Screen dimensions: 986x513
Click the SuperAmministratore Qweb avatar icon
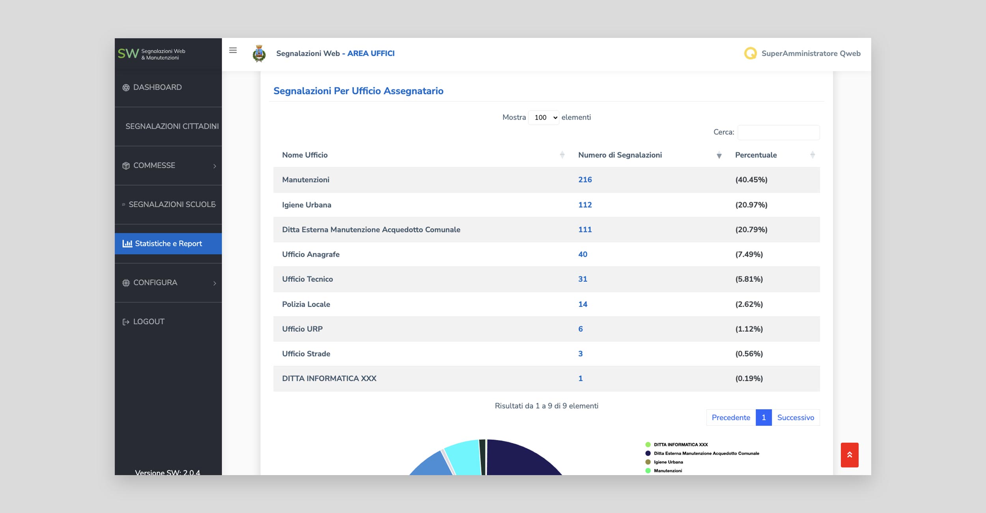(x=750, y=53)
